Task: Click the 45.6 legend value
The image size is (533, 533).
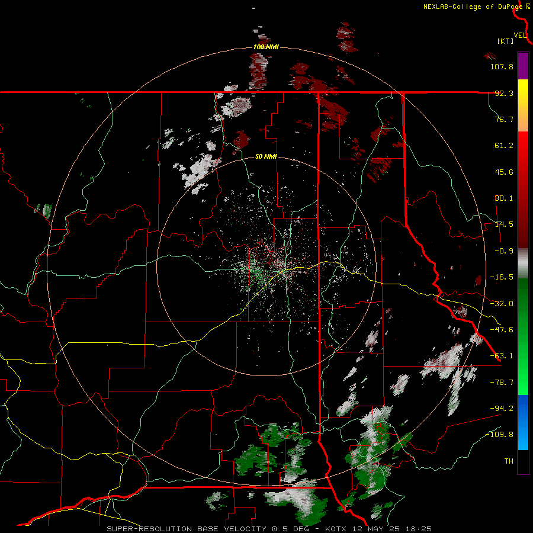Action: [504, 172]
